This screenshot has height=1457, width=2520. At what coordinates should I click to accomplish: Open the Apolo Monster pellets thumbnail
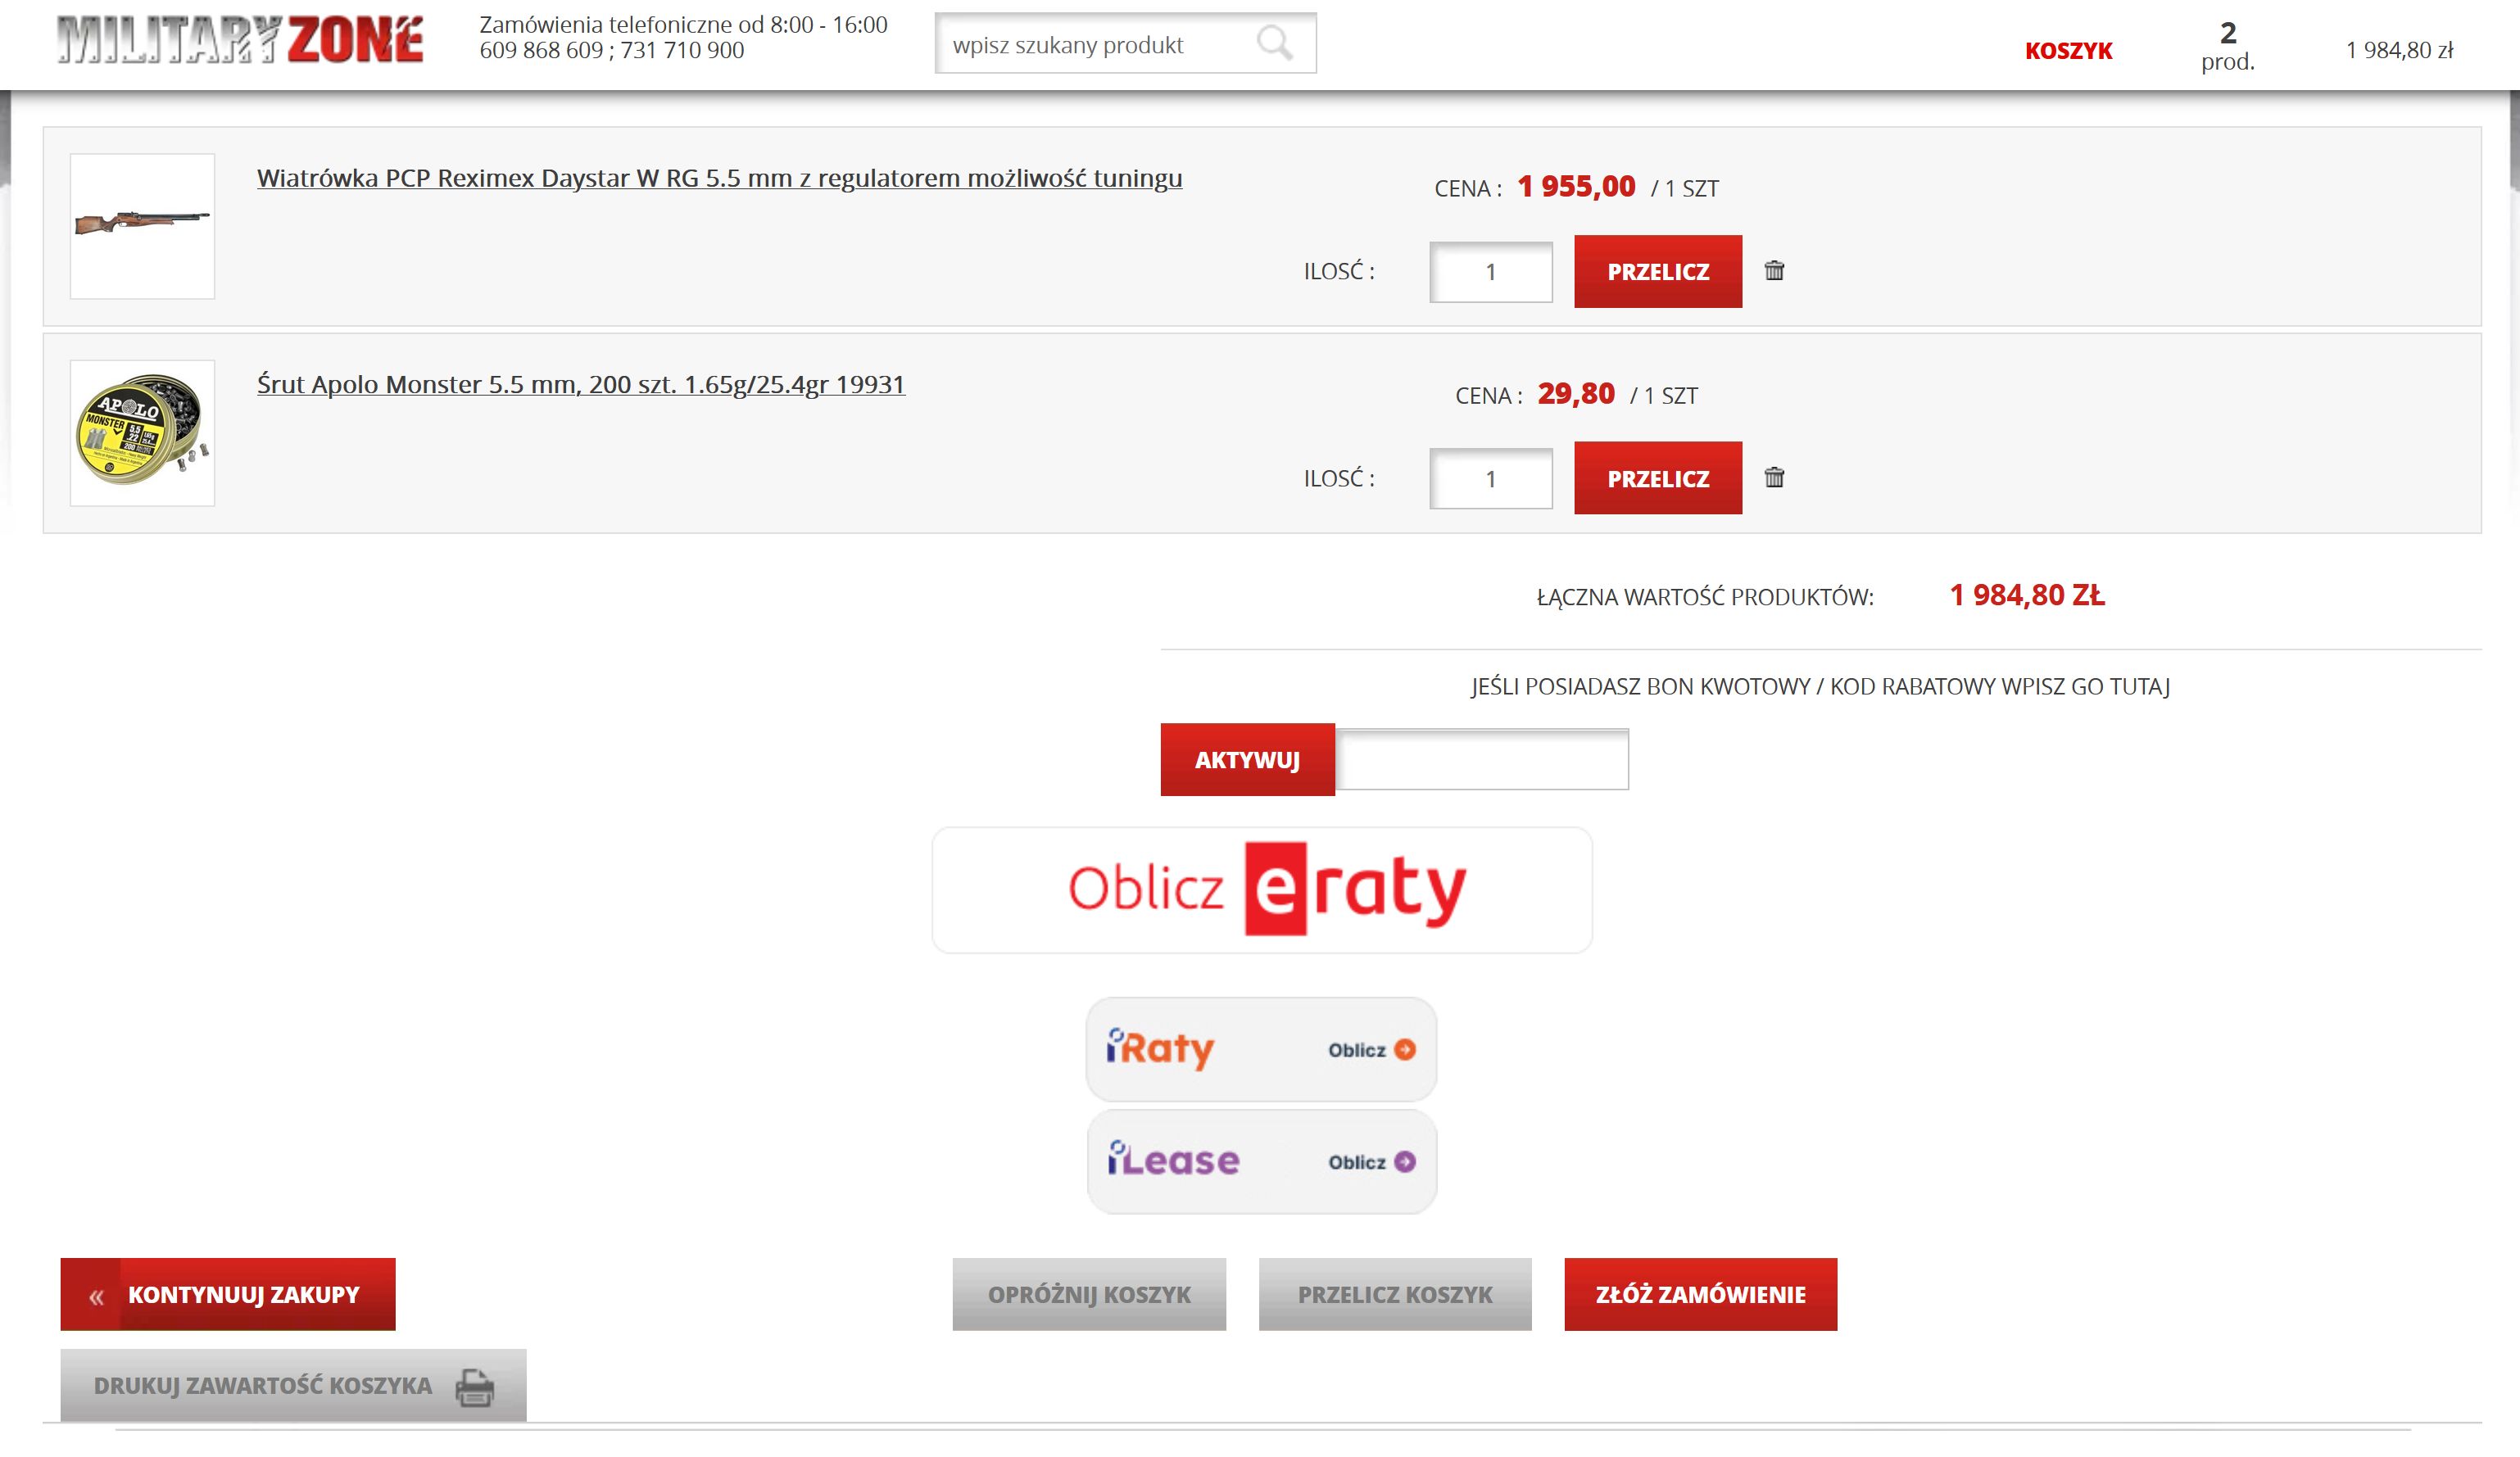142,433
